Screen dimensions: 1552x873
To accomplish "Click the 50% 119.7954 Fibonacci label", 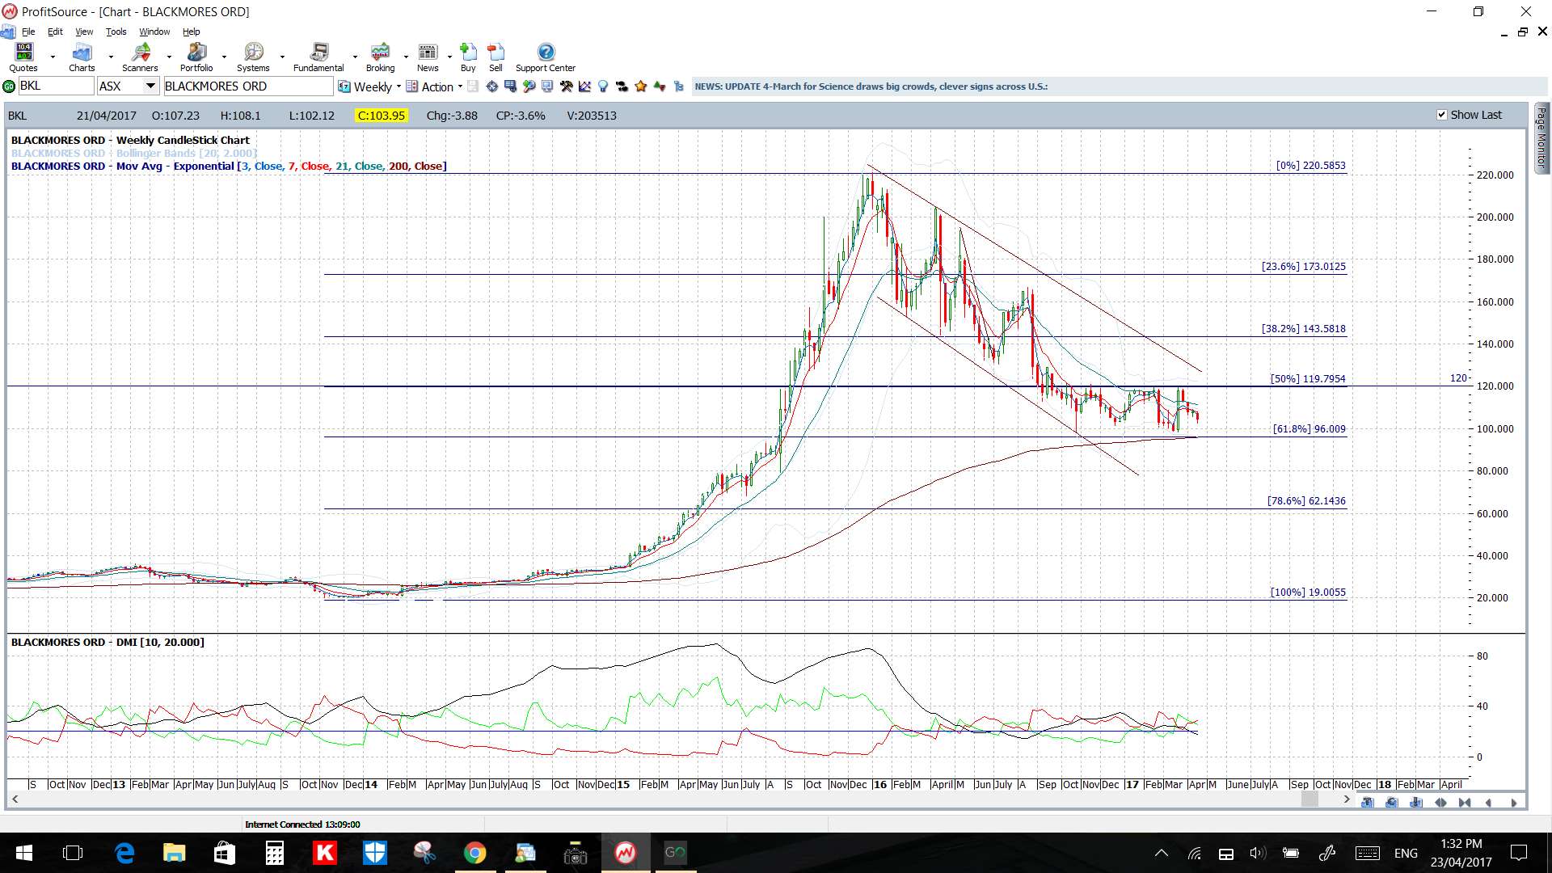I will [x=1308, y=378].
